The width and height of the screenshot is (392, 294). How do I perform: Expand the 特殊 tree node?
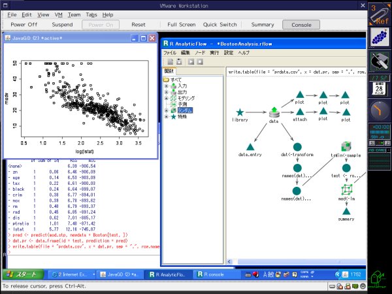point(166,116)
